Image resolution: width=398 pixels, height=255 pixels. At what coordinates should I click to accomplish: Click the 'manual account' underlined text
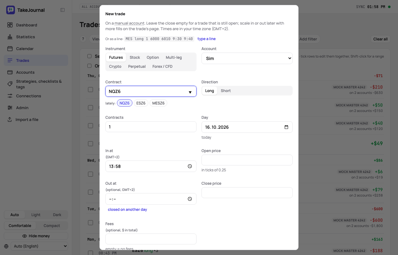pyautogui.click(x=129, y=23)
